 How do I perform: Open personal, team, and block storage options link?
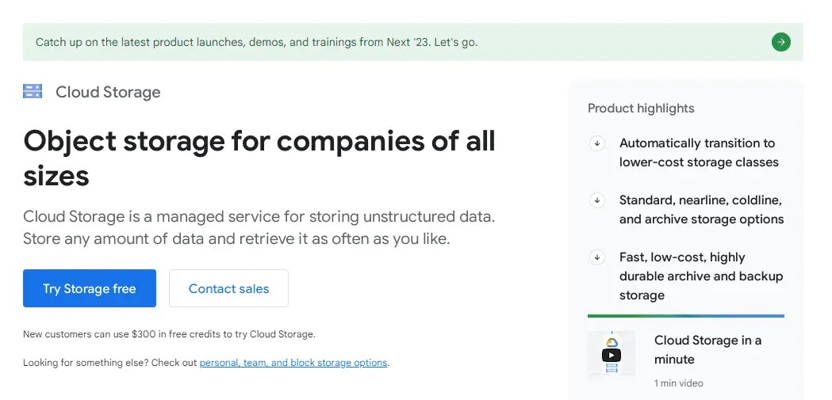tap(293, 363)
